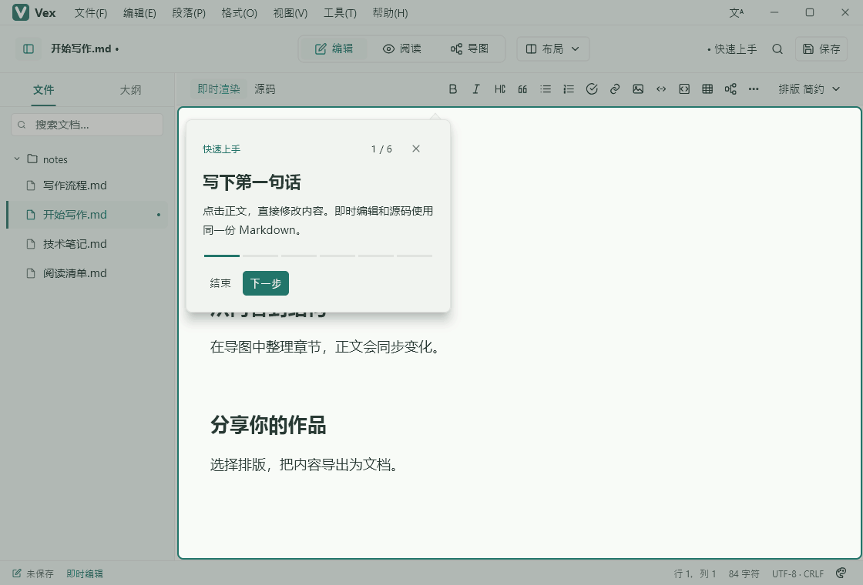
Task: Switch to the 大纲 outline tab
Action: 130,89
